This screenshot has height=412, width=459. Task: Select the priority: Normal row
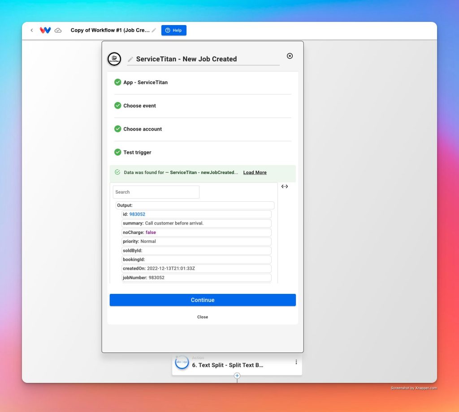coord(196,242)
